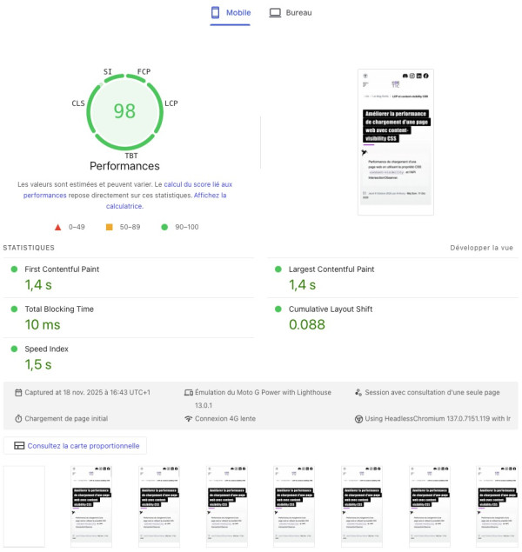Click the First Contentful Paint label
The width and height of the screenshot is (522, 552).
pos(62,269)
